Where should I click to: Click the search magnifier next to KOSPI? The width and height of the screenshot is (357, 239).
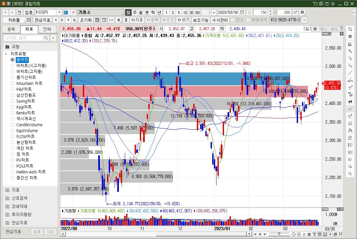click(x=73, y=12)
